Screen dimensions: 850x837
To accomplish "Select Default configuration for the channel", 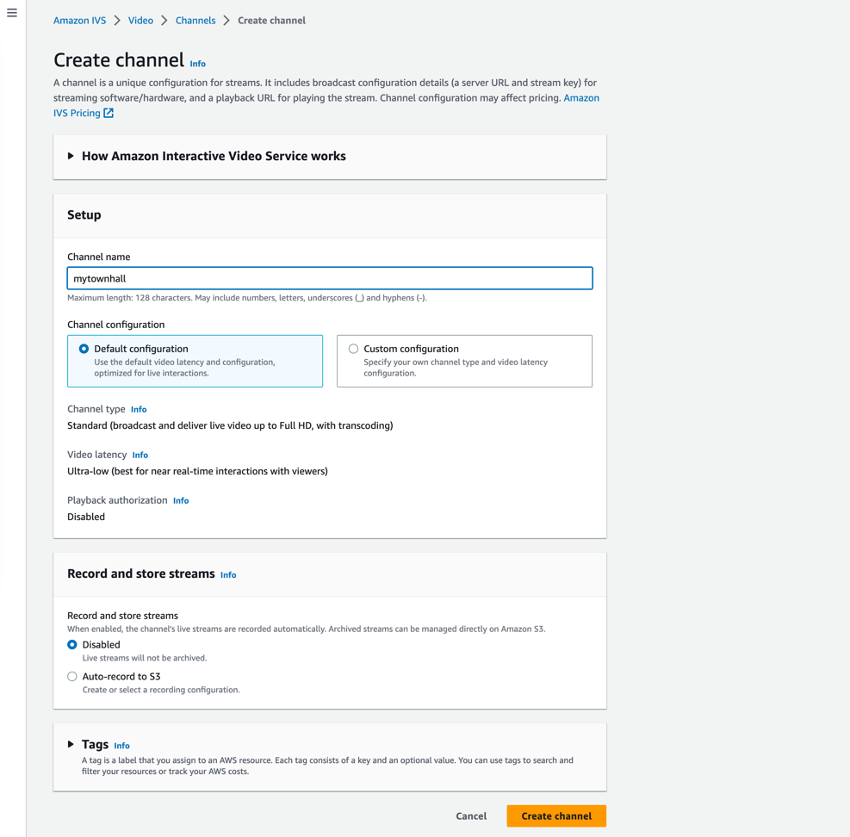I will click(83, 348).
